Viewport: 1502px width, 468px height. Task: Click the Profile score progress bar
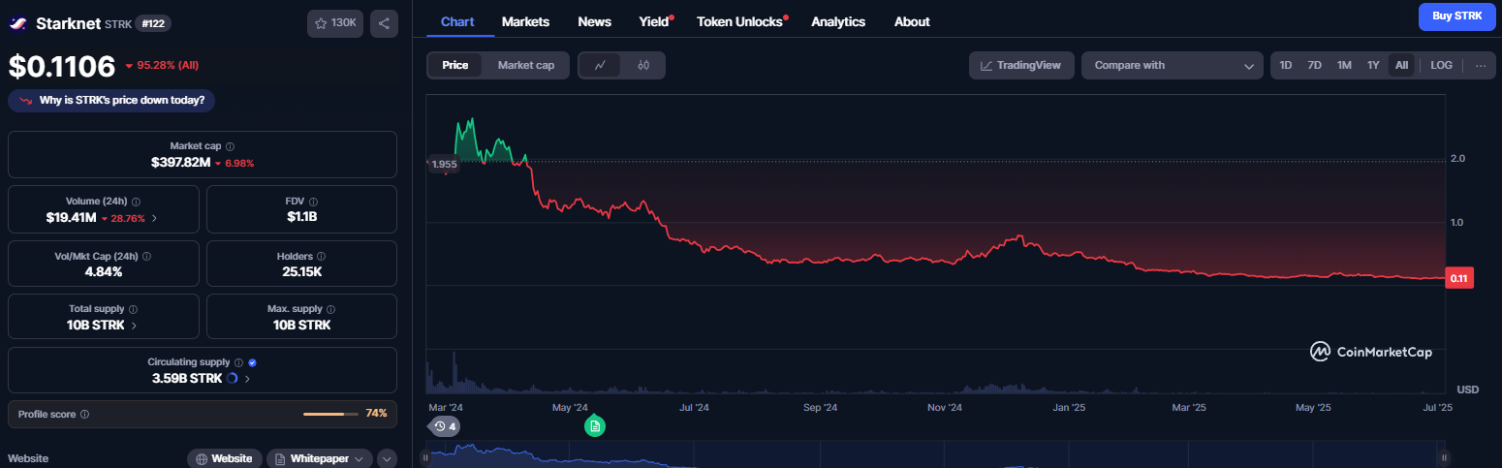(330, 414)
